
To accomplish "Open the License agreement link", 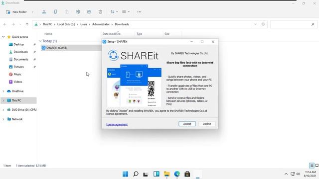I will pos(117,124).
